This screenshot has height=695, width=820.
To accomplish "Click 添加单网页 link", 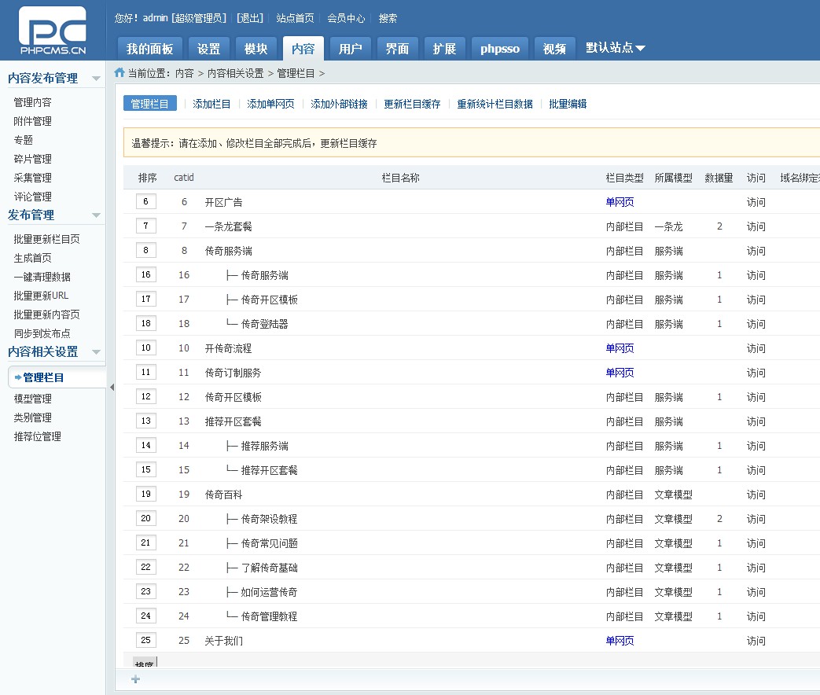I will click(x=270, y=104).
